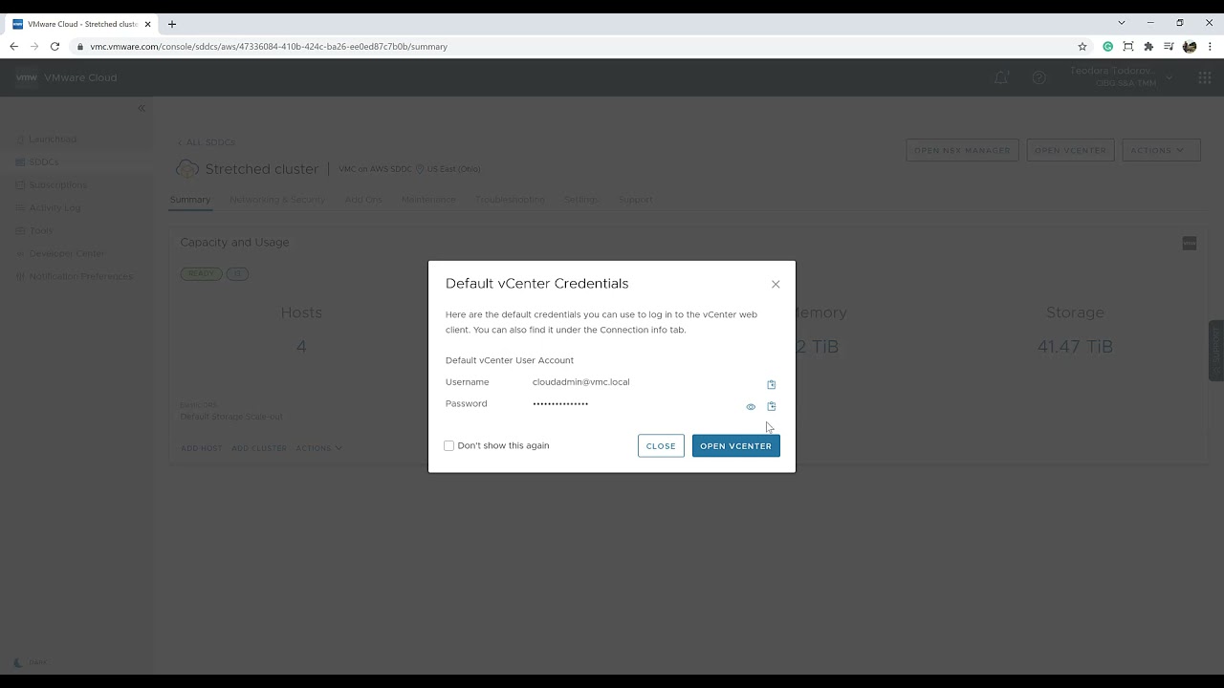Go back in the browser
Screen dimensions: 1224x688
click(13, 46)
